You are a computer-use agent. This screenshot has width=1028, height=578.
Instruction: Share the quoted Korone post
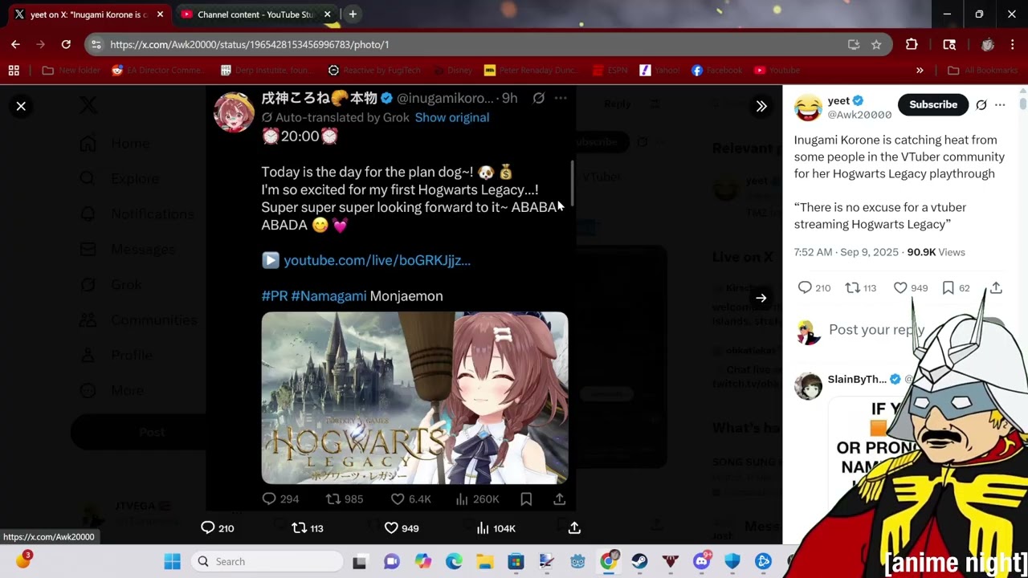[560, 499]
